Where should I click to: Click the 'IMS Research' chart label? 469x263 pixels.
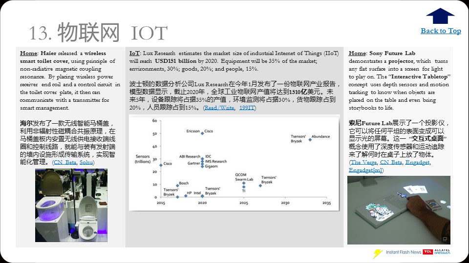[x=215, y=161]
